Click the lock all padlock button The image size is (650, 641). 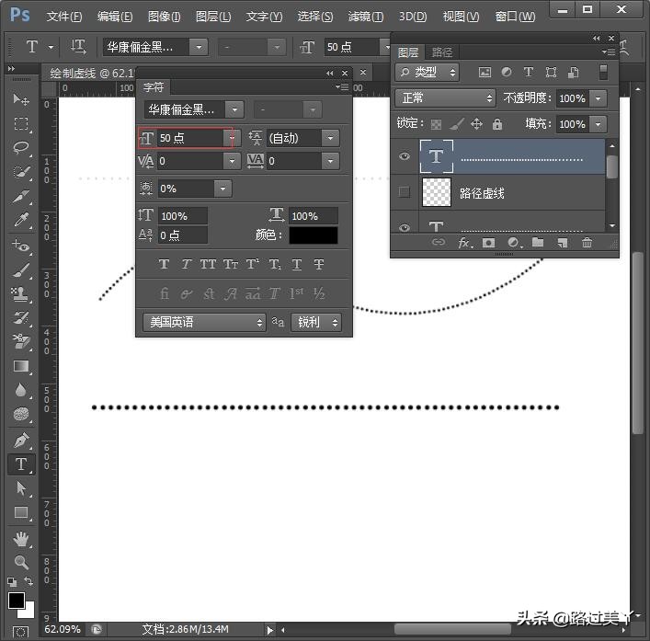(497, 124)
